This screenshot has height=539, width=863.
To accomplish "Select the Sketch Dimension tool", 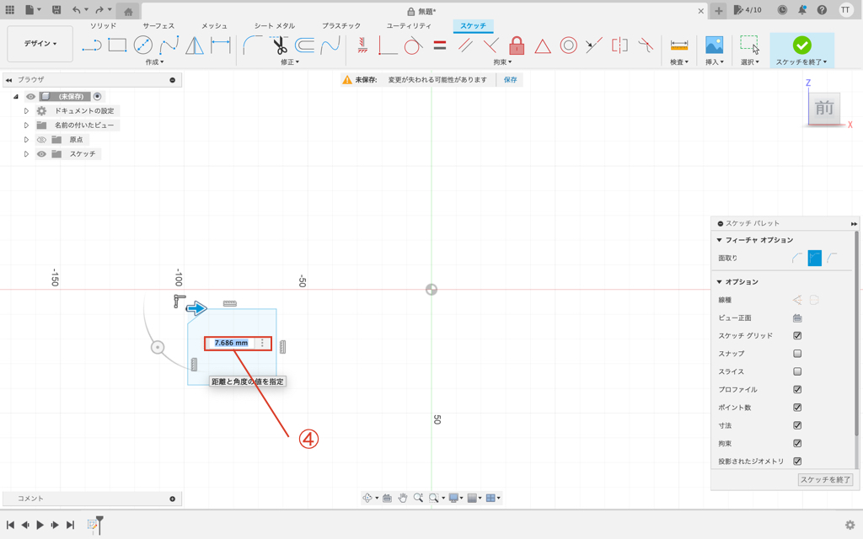I will pos(221,45).
